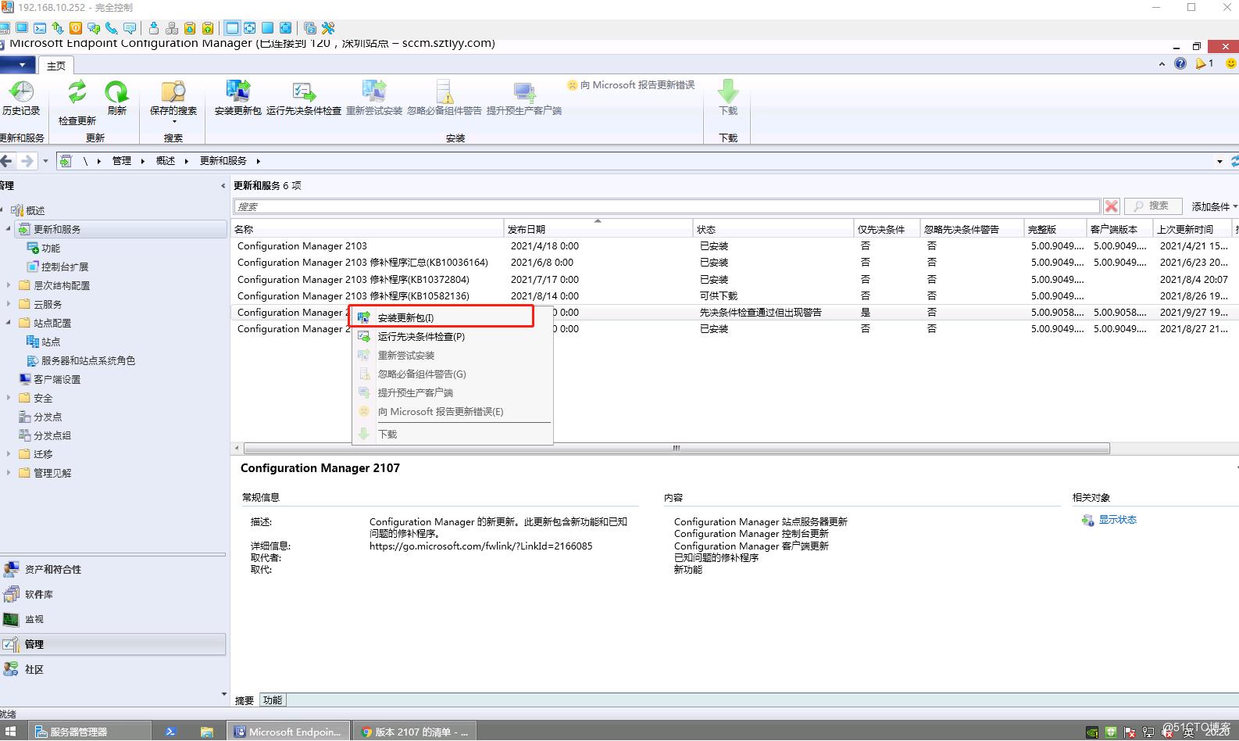Collapse the navigation pane arrow
The height and width of the screenshot is (741, 1239).
point(223,186)
